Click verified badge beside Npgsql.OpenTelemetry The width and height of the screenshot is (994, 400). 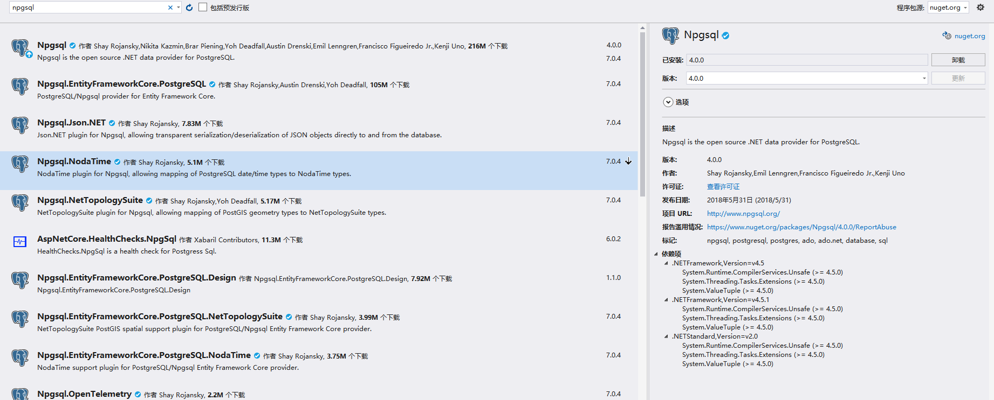tap(138, 395)
